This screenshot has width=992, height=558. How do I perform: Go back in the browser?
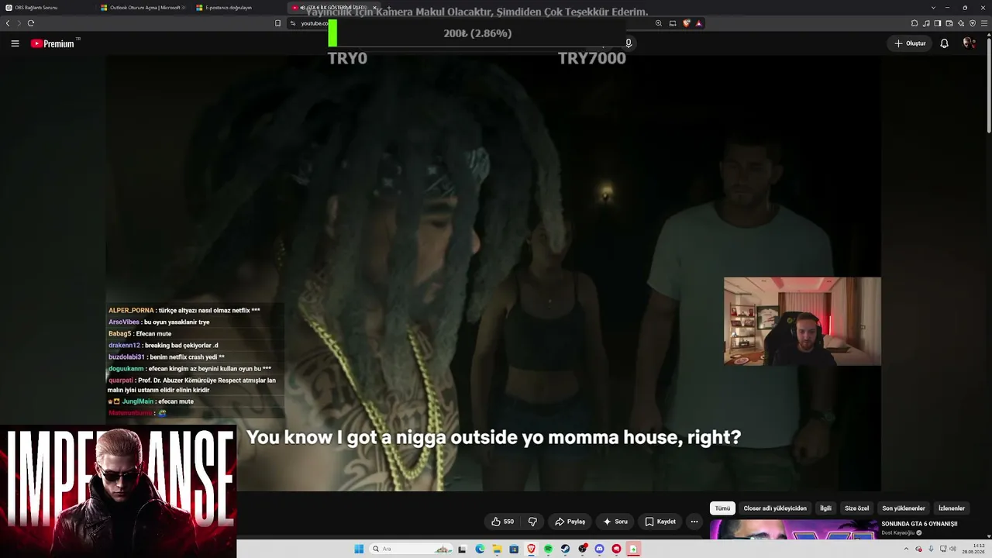8,23
